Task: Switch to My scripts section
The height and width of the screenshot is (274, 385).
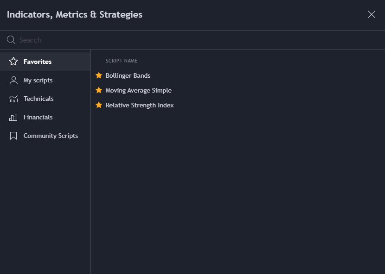Action: coord(45,80)
